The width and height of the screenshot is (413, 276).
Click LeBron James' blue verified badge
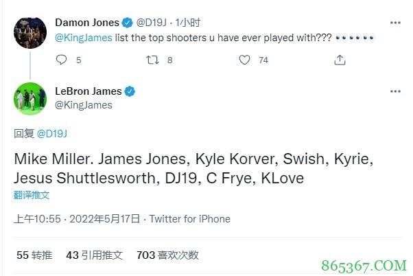tap(130, 91)
